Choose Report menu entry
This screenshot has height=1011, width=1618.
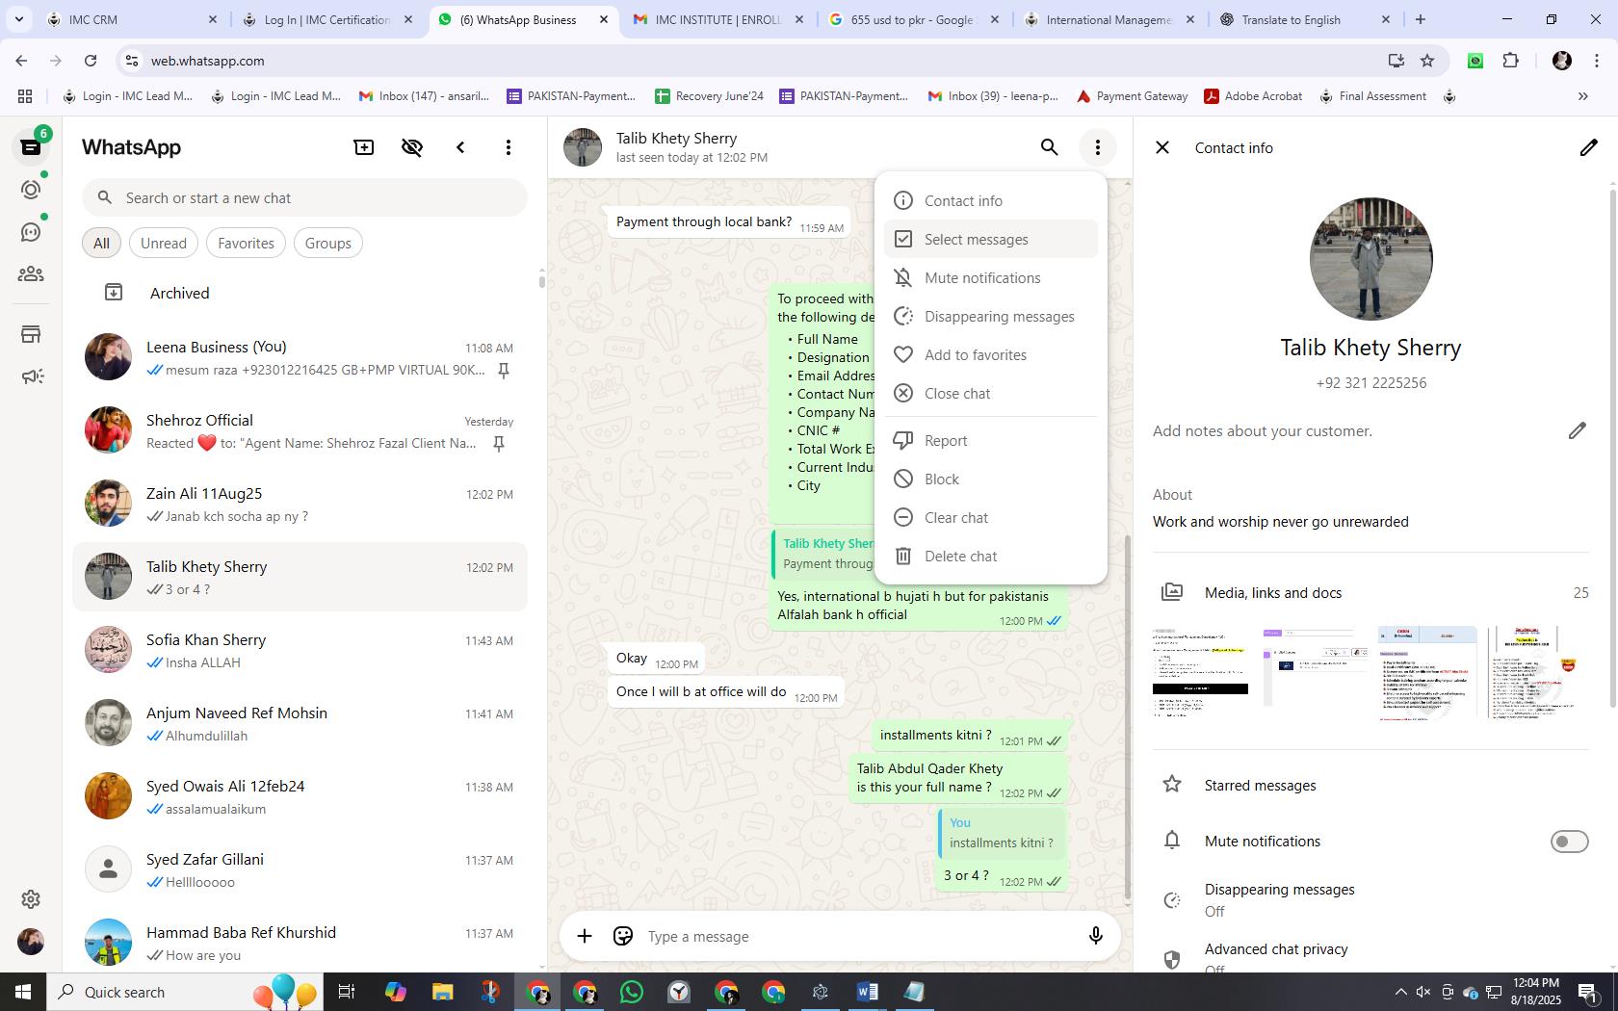[991, 440]
